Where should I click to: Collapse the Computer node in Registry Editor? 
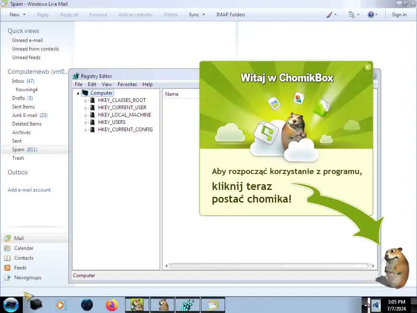point(78,93)
